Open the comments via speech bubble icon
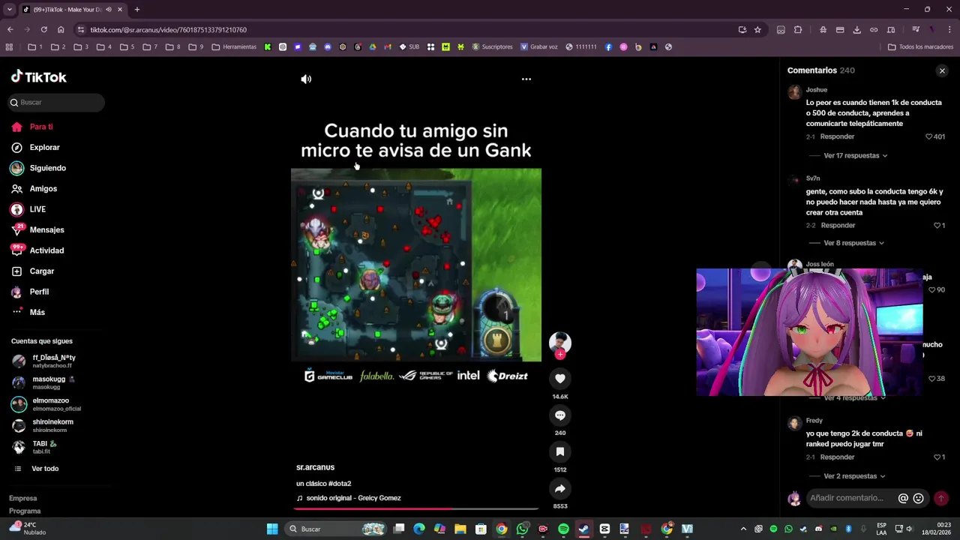The width and height of the screenshot is (960, 540). click(559, 415)
